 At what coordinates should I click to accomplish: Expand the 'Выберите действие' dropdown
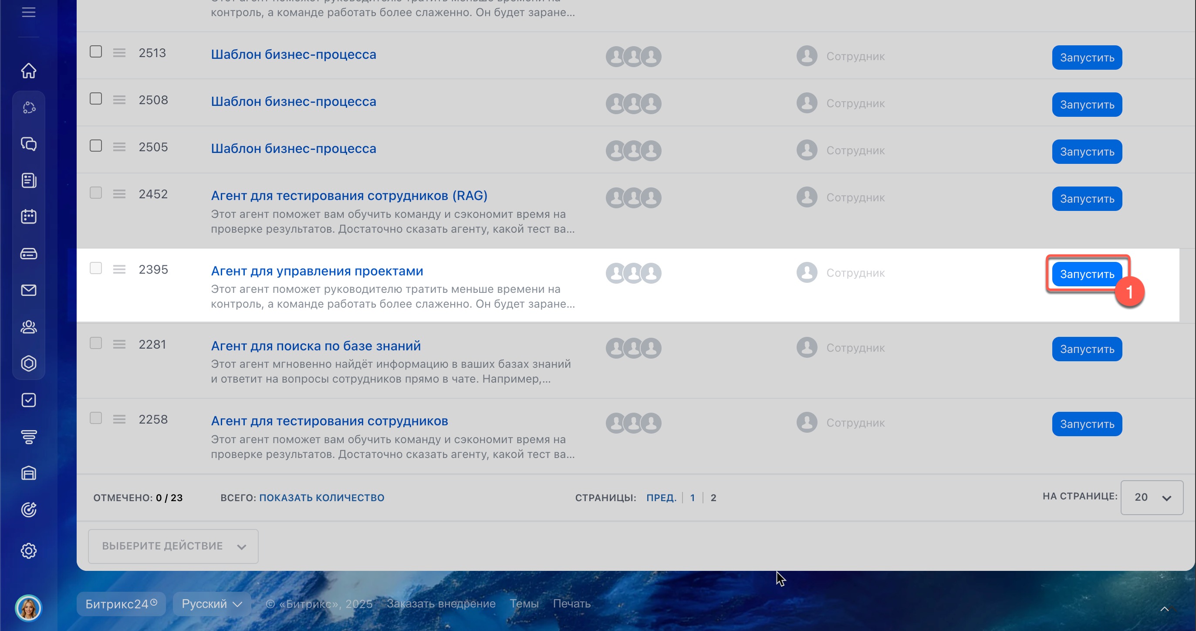pos(173,546)
